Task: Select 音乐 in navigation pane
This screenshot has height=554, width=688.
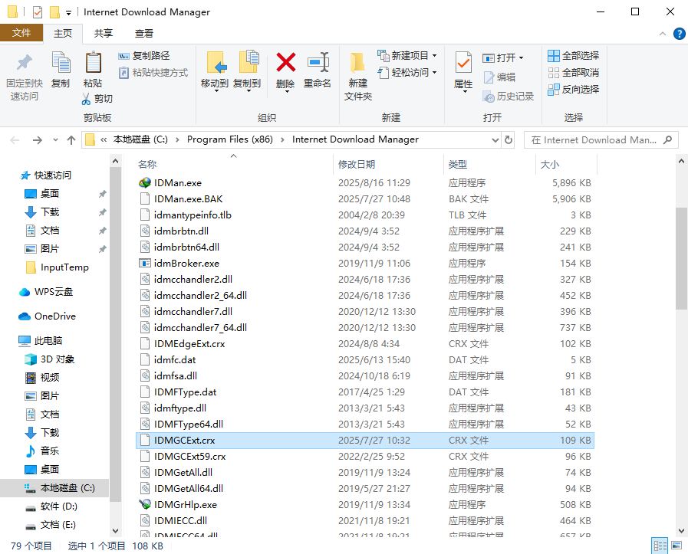Action: point(42,451)
